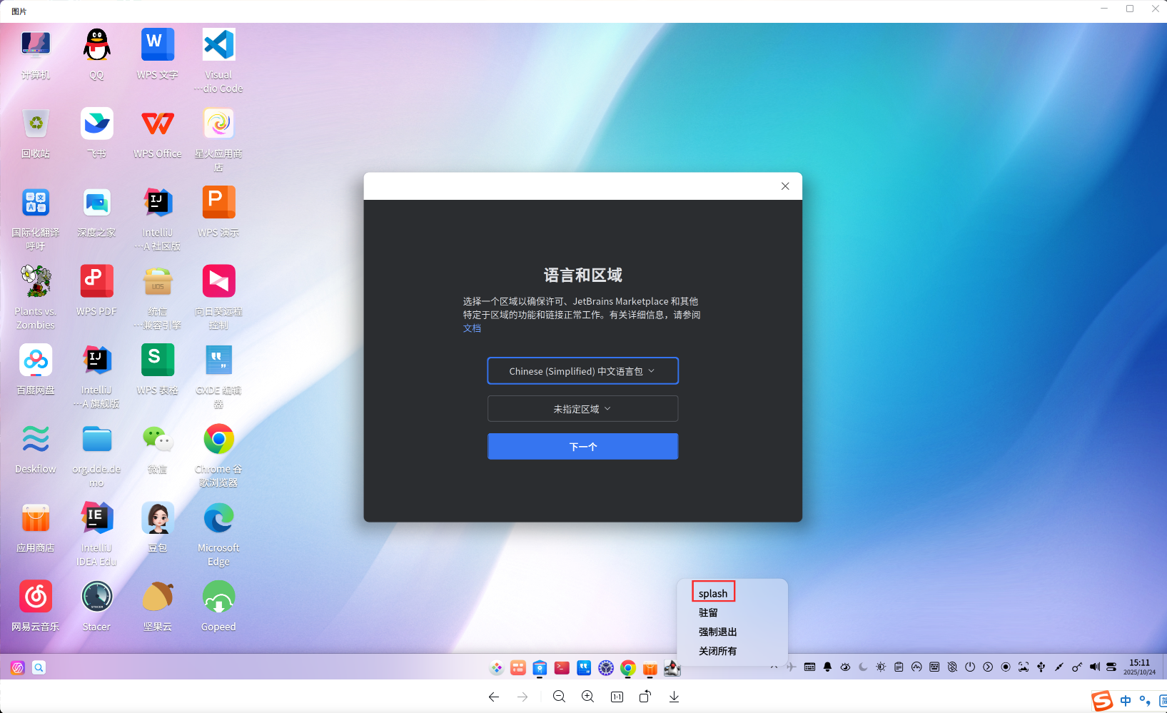Click Chrome icon in the taskbar dock
The width and height of the screenshot is (1167, 713).
628,668
